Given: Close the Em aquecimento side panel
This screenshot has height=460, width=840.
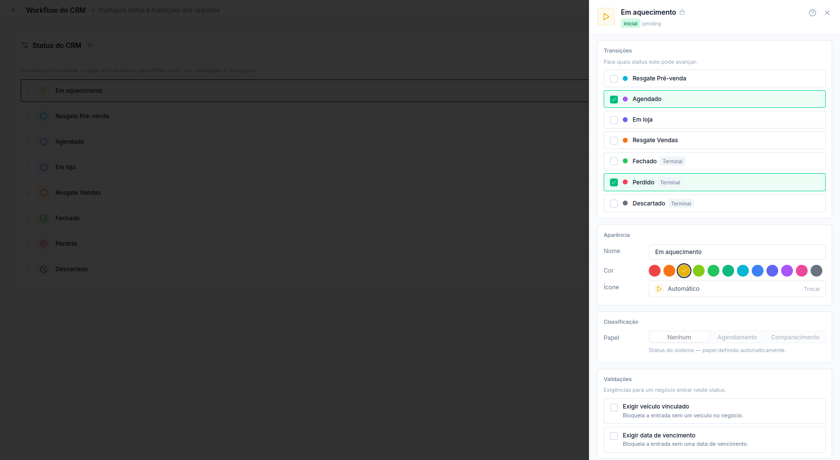Looking at the screenshot, I should 827,13.
